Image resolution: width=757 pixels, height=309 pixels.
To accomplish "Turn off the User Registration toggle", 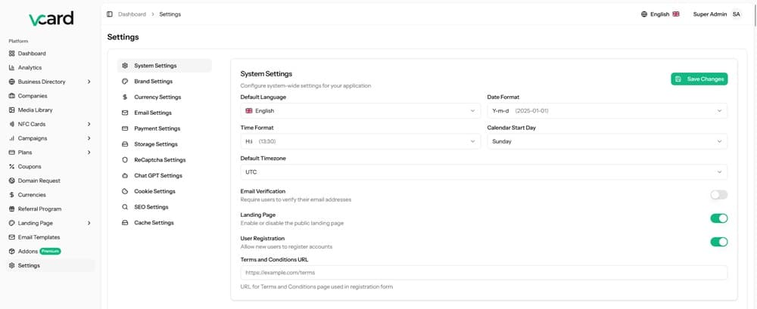I will click(718, 242).
